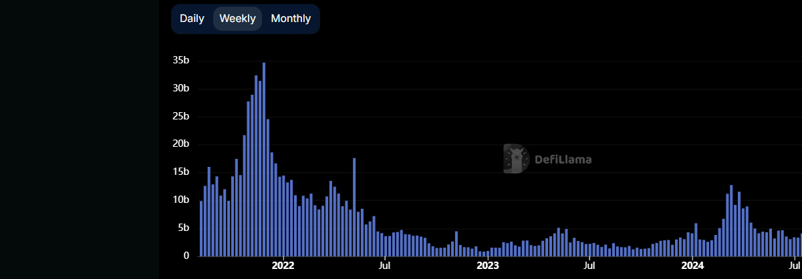
Task: Select the Weekly interval toggle
Action: pyautogui.click(x=237, y=19)
